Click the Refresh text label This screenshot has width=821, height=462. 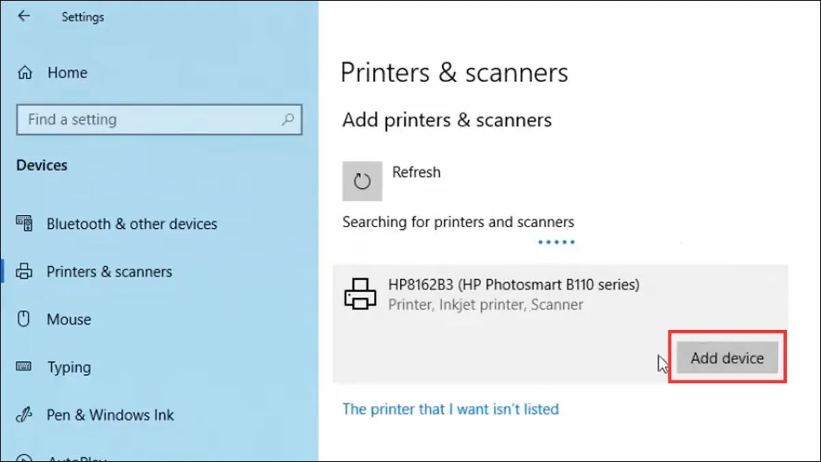(416, 172)
